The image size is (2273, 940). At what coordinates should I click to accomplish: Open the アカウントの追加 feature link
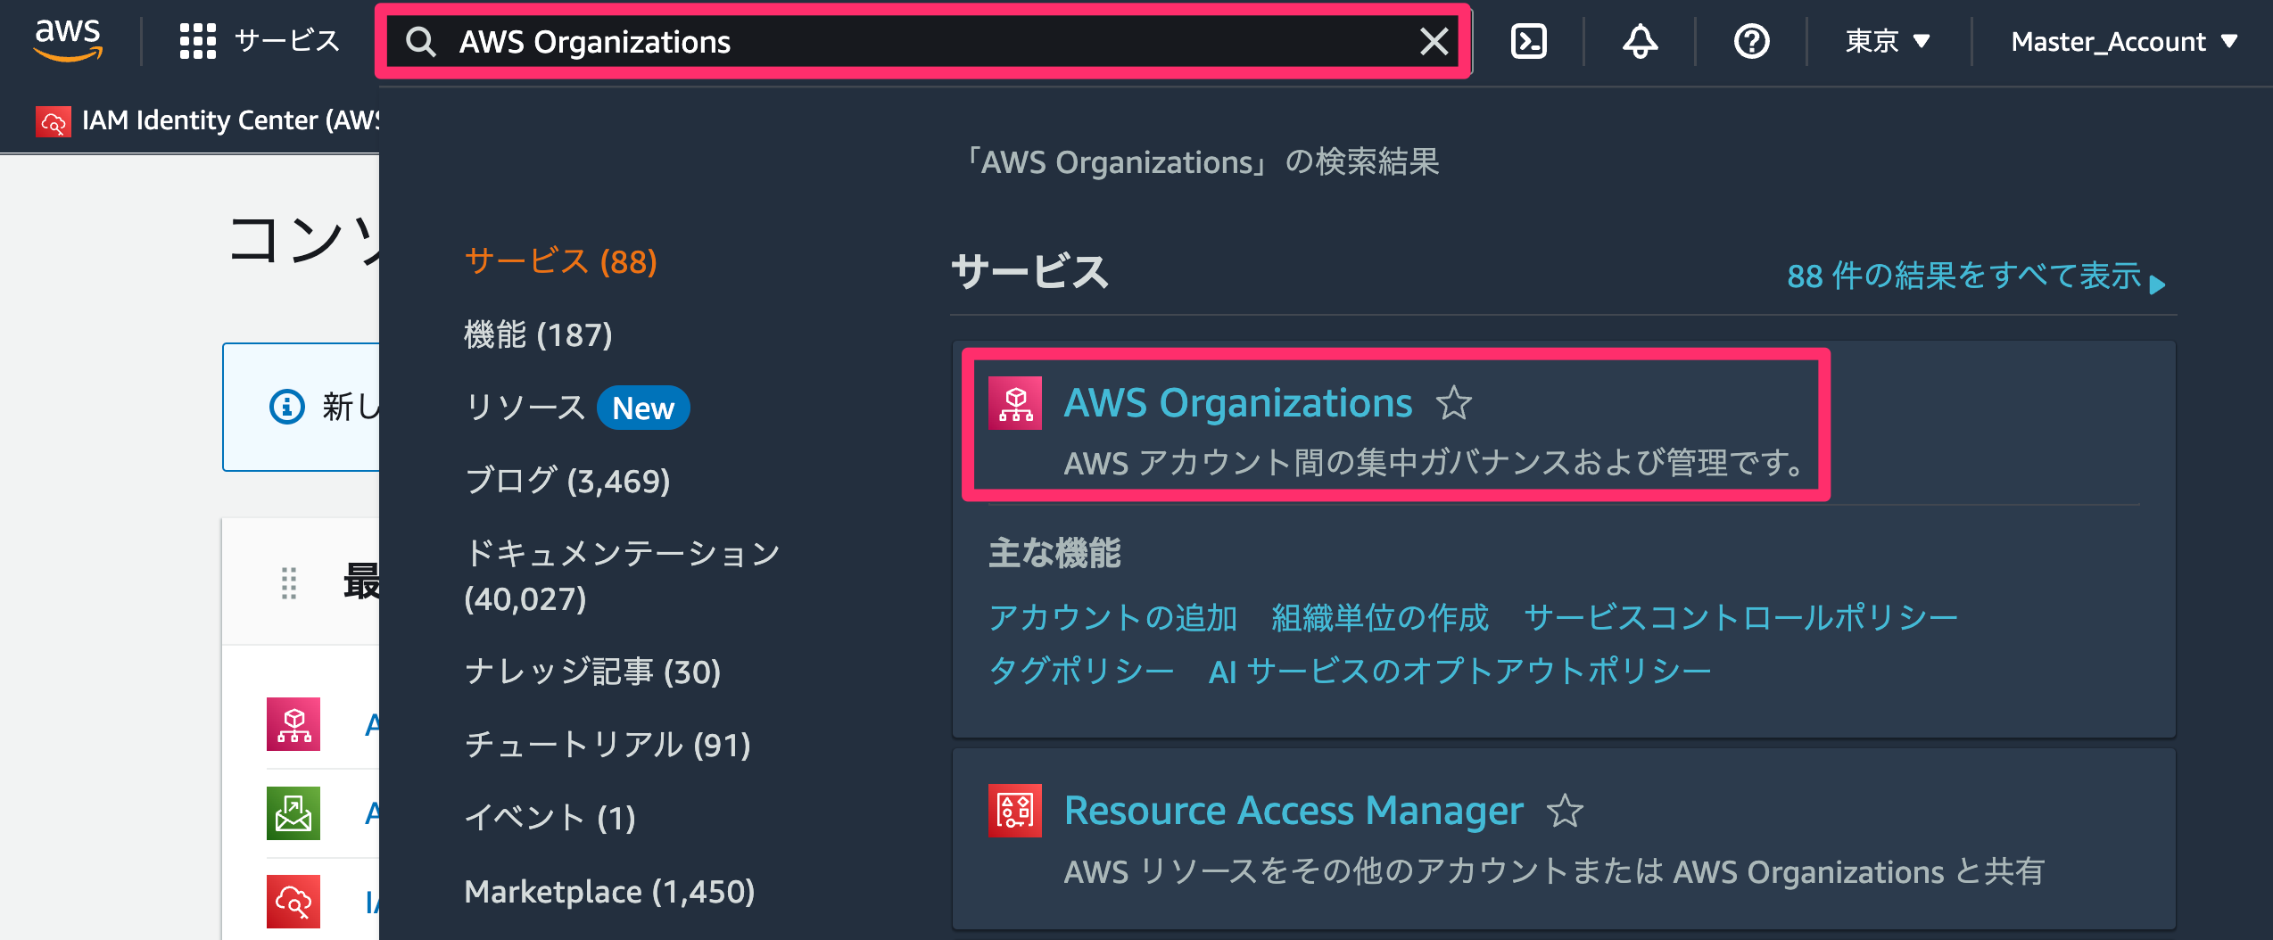1113,617
